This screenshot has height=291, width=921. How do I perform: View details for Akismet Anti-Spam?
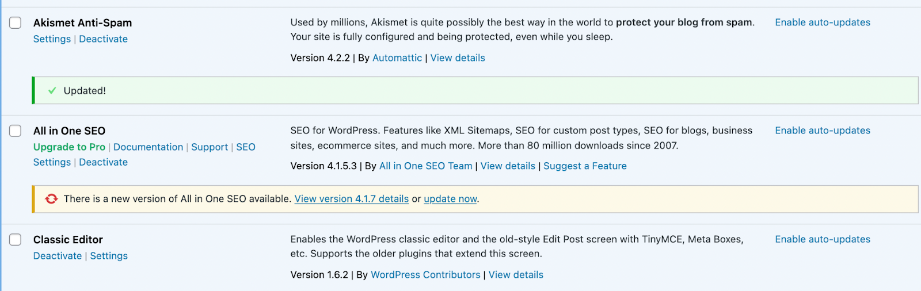(458, 58)
